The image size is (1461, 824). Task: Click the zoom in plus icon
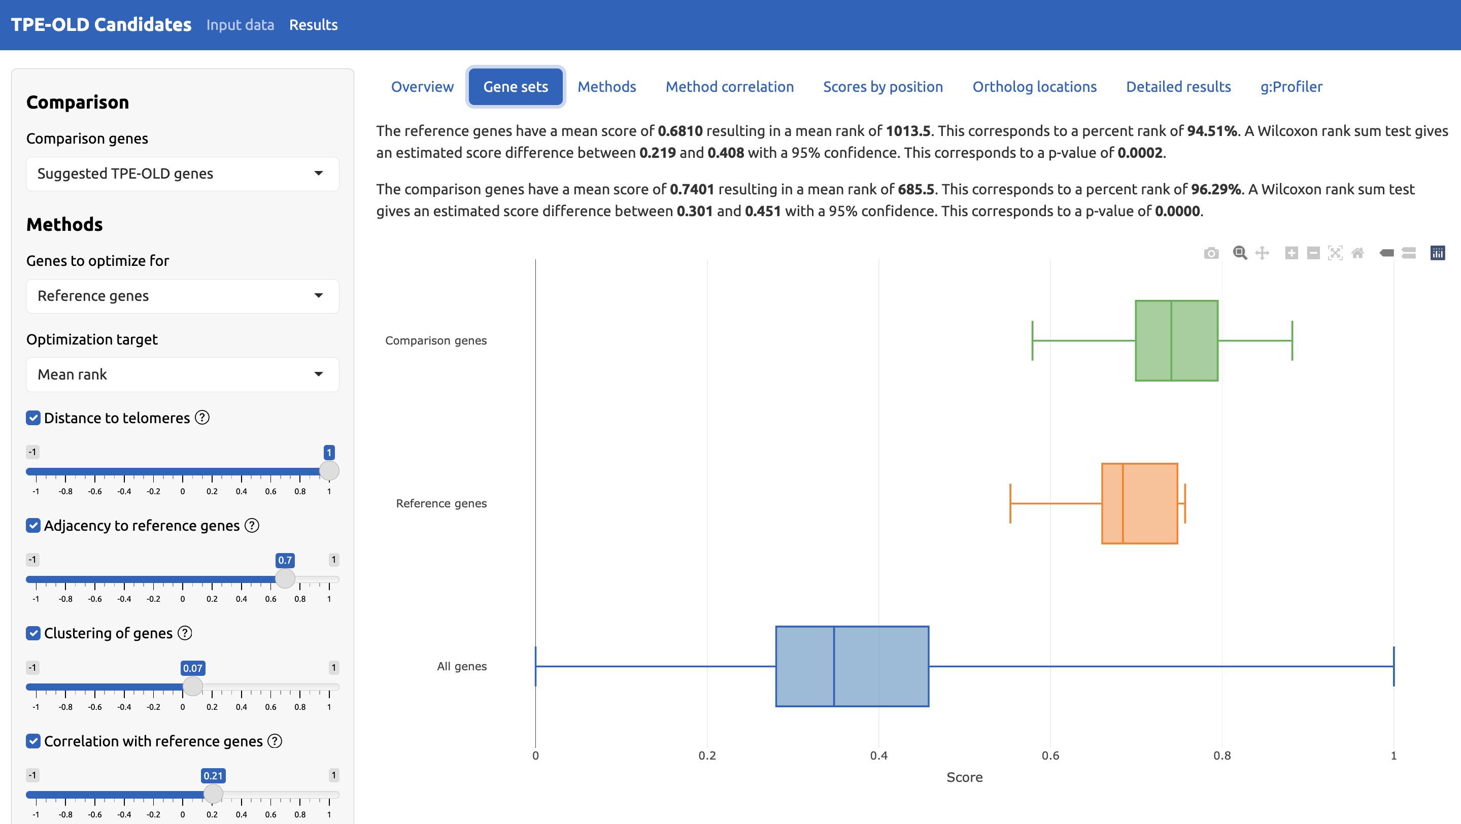(1292, 253)
